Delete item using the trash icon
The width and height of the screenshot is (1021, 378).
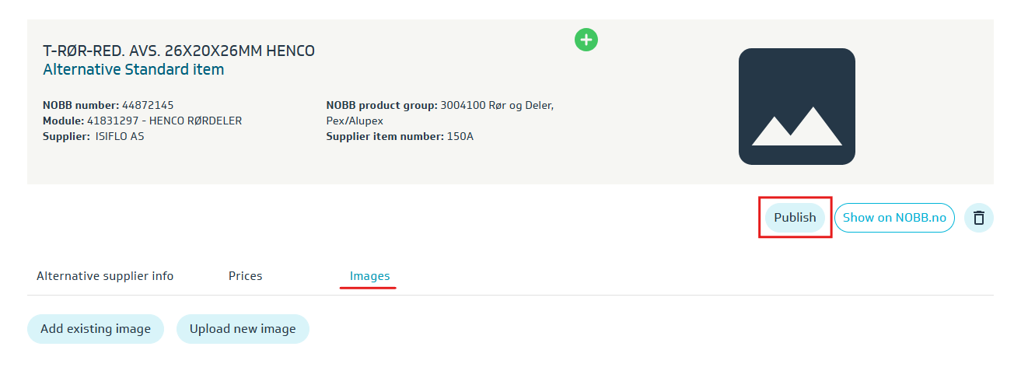point(978,218)
